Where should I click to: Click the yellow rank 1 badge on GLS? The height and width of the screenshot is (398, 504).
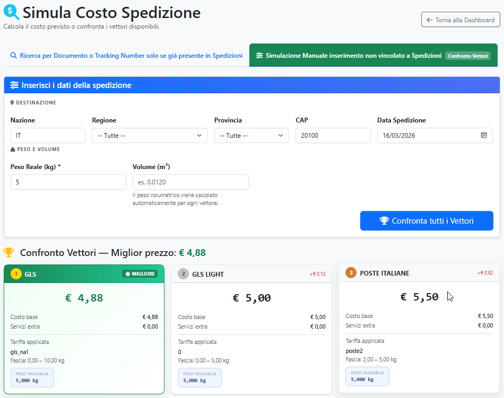click(x=16, y=274)
